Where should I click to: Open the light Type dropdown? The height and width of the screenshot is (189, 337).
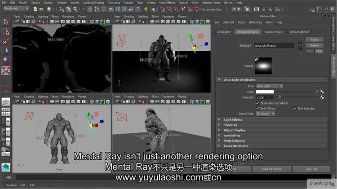(270, 86)
